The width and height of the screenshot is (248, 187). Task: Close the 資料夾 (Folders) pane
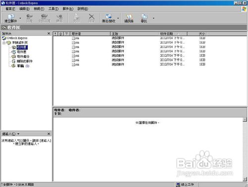click(49, 34)
